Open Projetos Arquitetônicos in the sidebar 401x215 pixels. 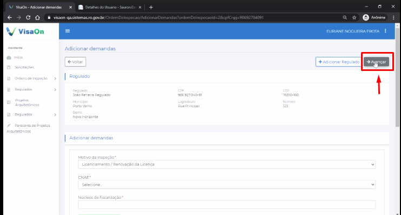(27, 102)
